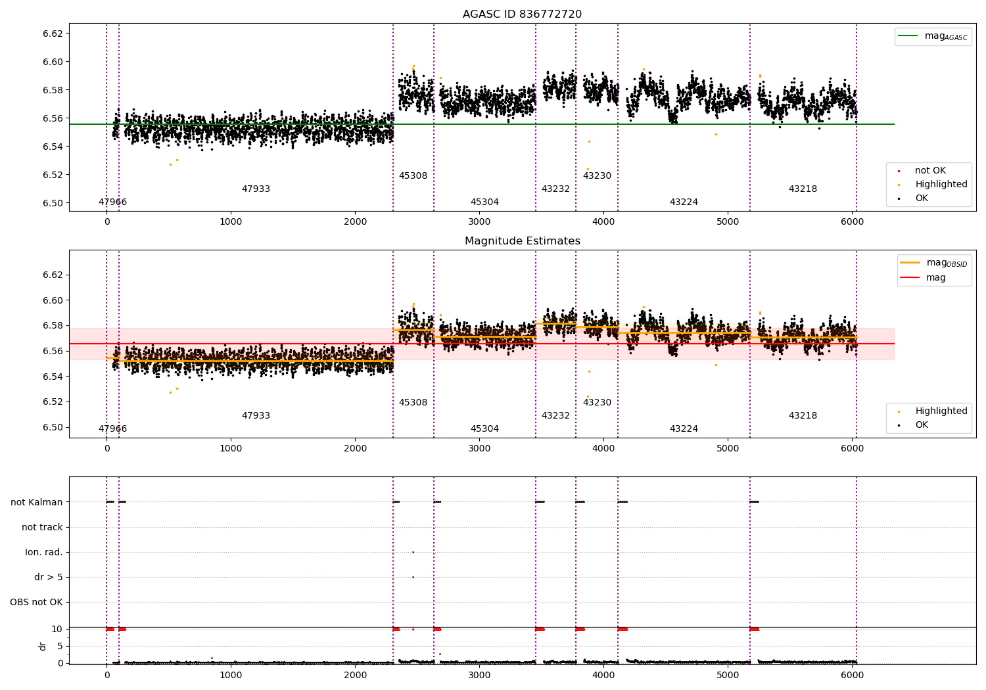986x690 pixels.
Task: Click obsid label 47966 in Magnitude Estimates plot
Action: [x=112, y=429]
